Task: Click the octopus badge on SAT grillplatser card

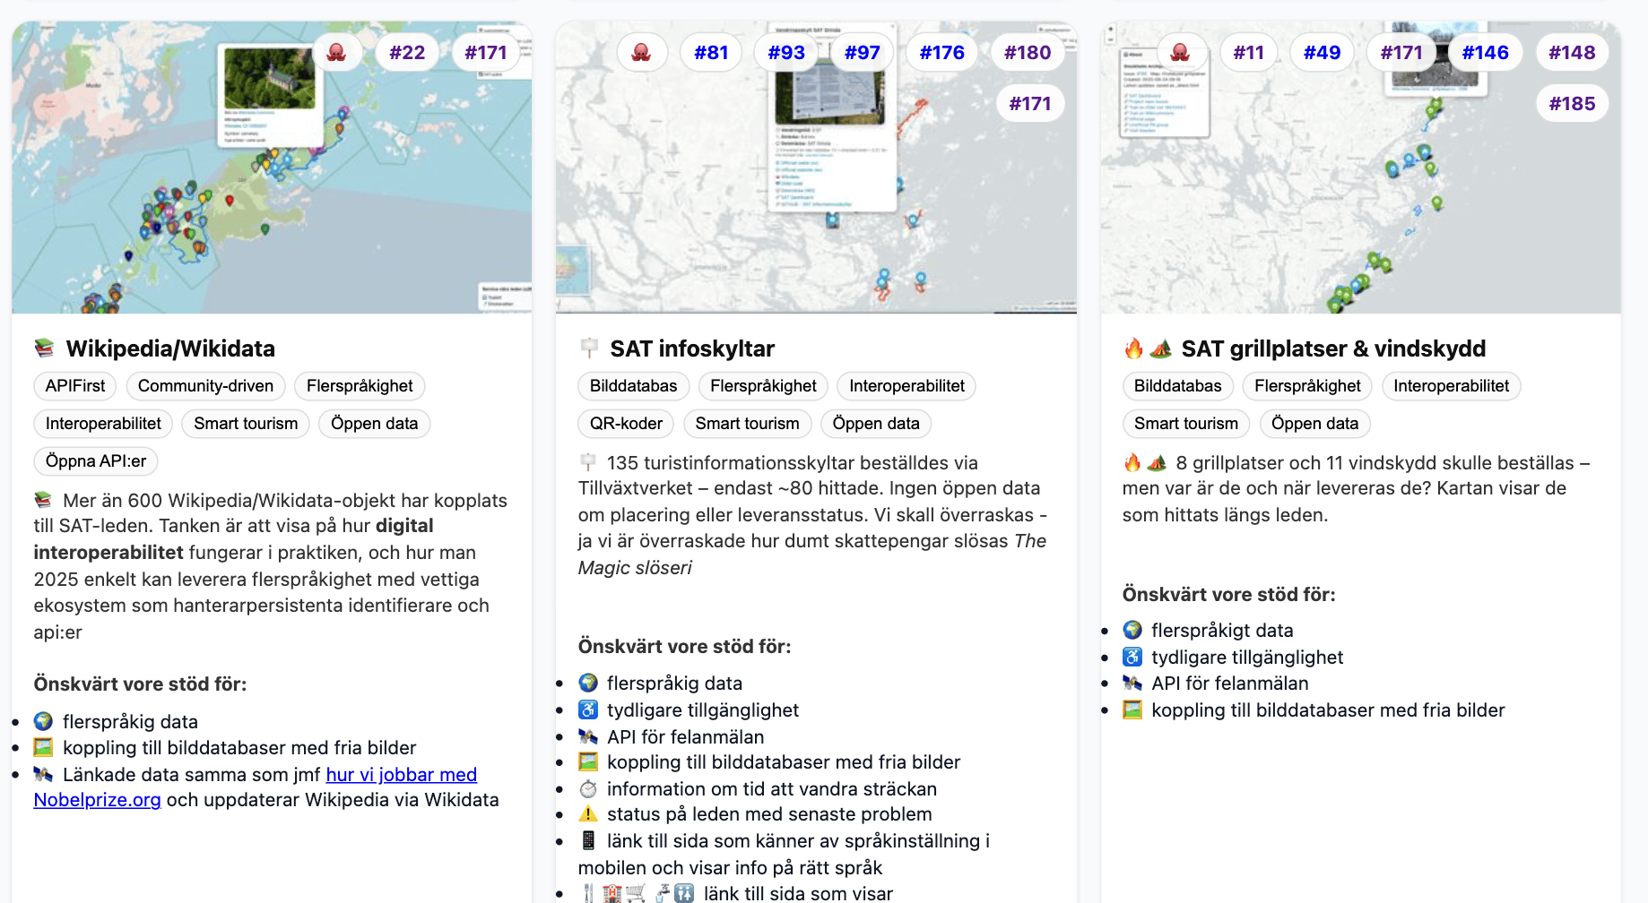Action: tap(1180, 53)
